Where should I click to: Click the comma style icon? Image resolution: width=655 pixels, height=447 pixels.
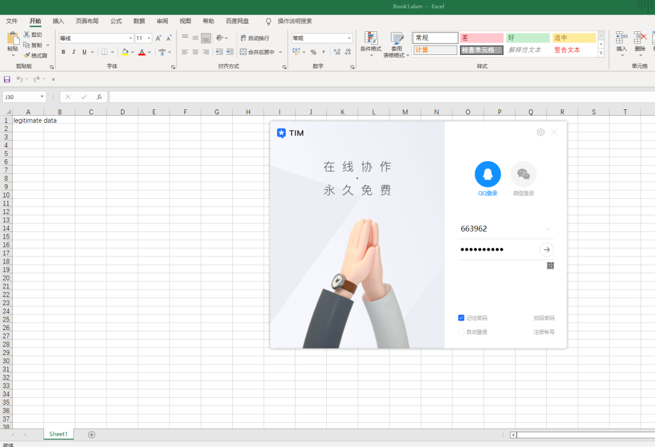(324, 52)
